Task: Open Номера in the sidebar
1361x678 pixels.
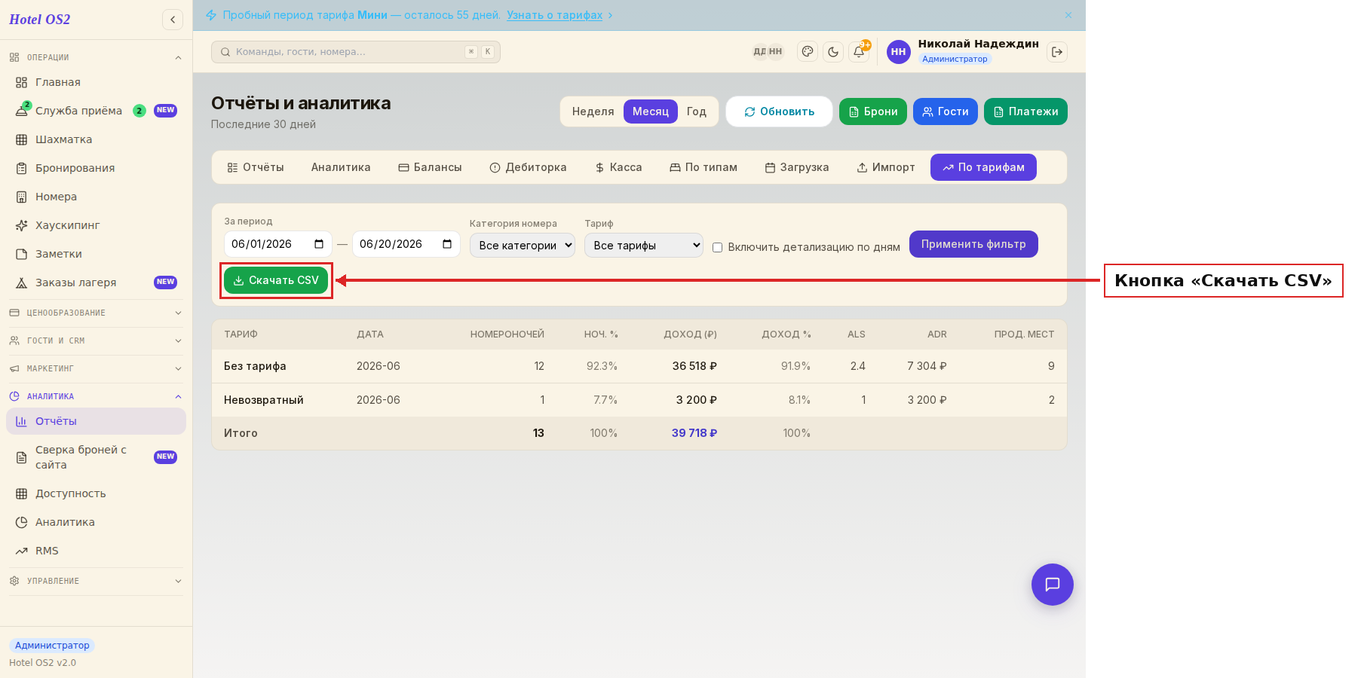Action: tap(96, 197)
